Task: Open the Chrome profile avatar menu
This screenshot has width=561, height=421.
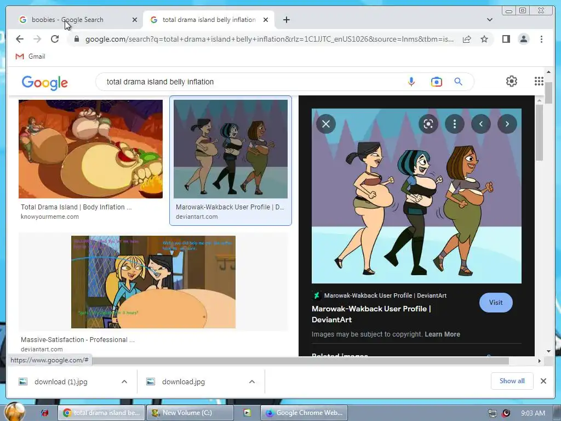Action: [523, 39]
